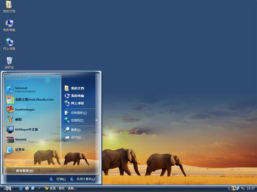Open 我的文档 in Start menu right pane

click(x=77, y=88)
